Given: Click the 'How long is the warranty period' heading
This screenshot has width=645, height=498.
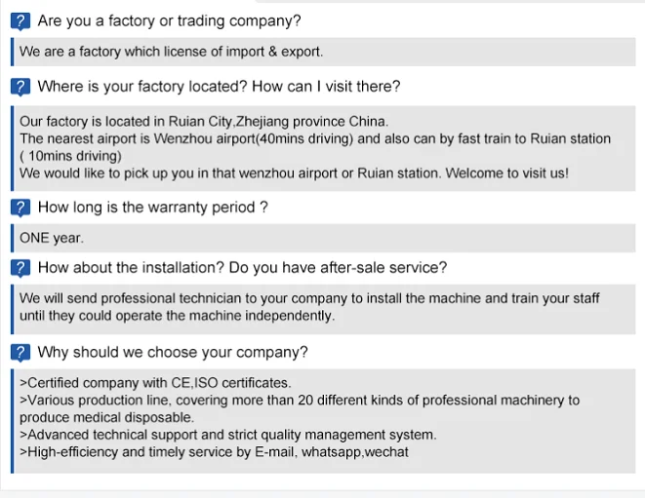Looking at the screenshot, I should tap(152, 207).
